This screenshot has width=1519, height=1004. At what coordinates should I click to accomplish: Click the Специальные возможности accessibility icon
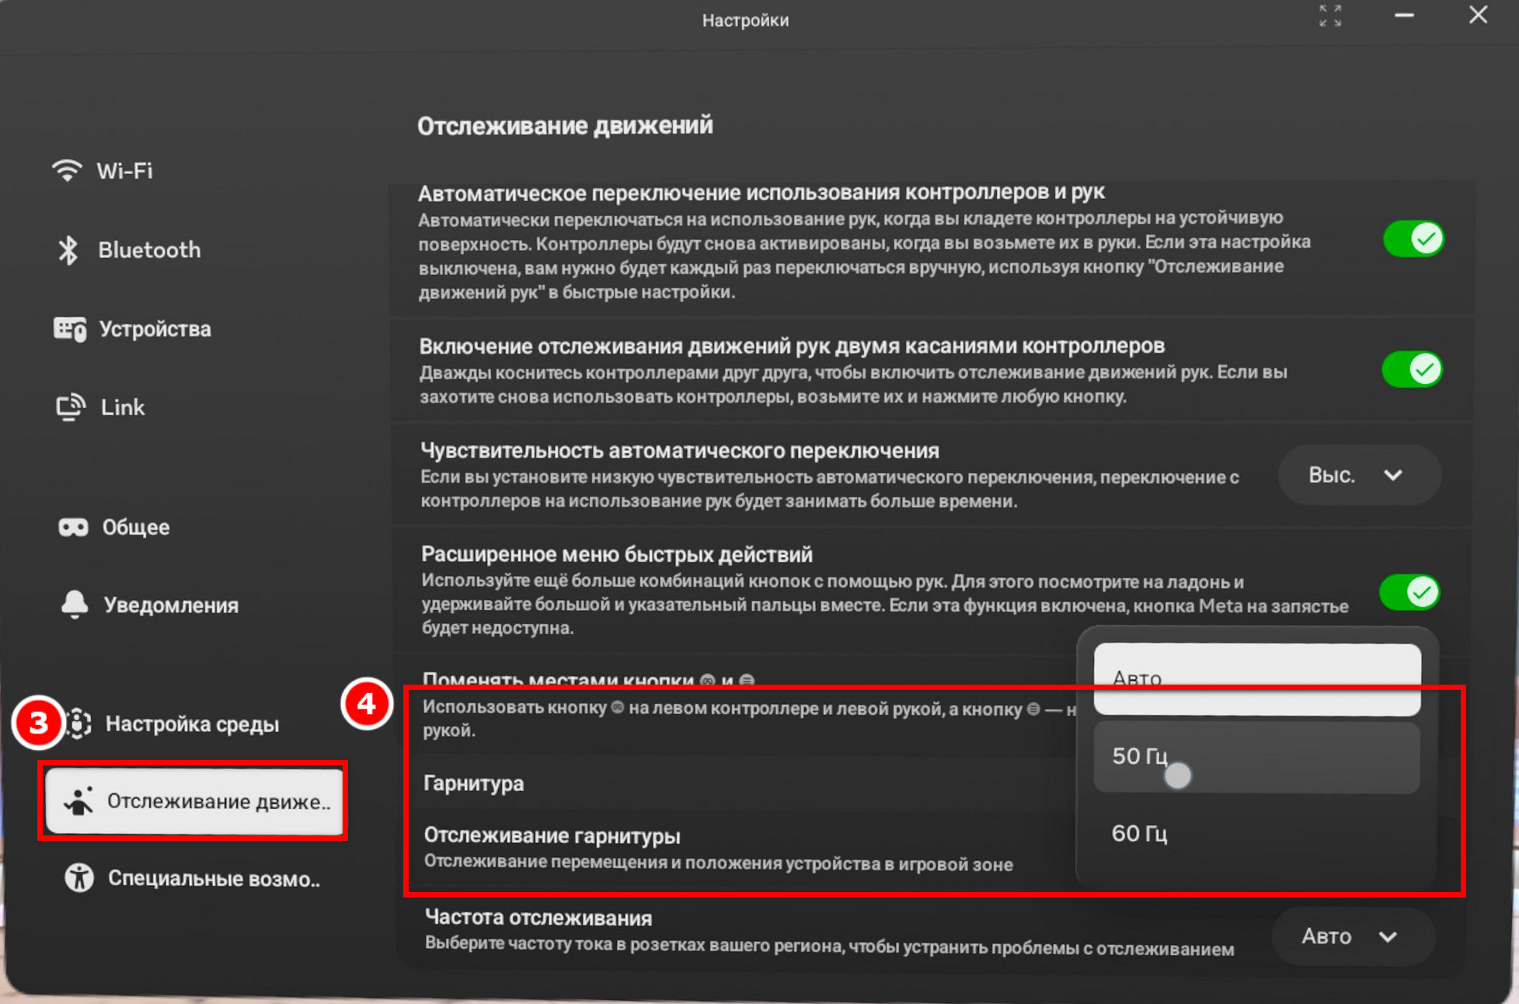tap(78, 878)
